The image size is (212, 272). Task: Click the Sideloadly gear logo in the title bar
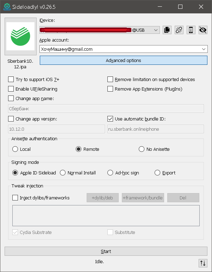[7, 7]
